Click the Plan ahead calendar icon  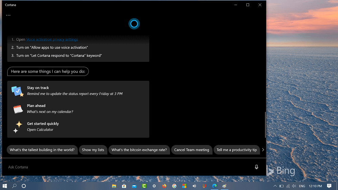pyautogui.click(x=18, y=109)
